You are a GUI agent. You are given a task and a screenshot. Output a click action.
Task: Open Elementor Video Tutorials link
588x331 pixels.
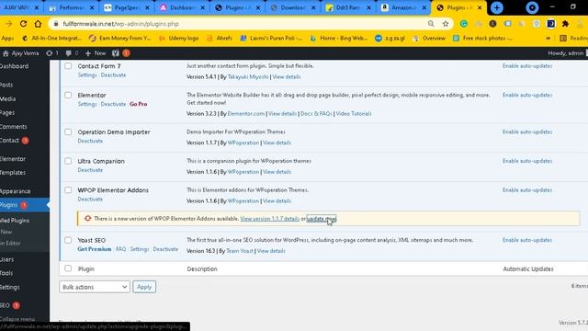tap(354, 114)
